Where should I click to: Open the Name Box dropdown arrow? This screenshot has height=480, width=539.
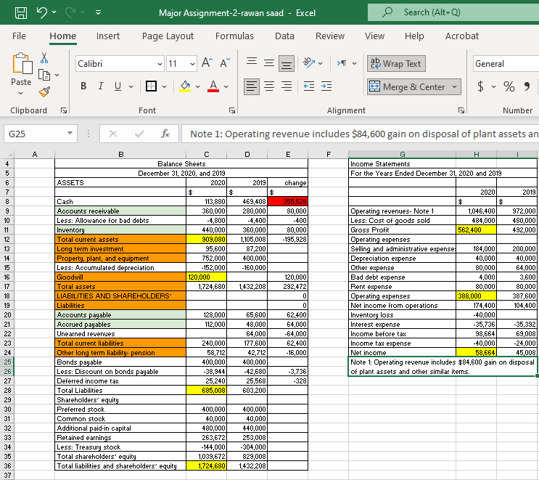pyautogui.click(x=70, y=133)
